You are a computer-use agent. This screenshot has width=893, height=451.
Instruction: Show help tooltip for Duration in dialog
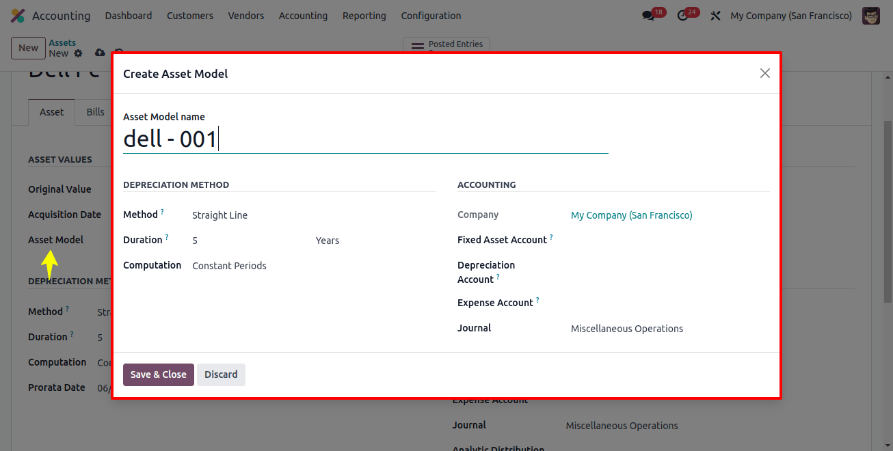tap(167, 238)
